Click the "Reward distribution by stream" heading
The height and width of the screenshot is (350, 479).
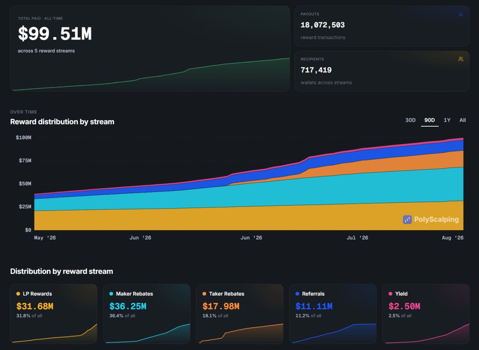[62, 122]
